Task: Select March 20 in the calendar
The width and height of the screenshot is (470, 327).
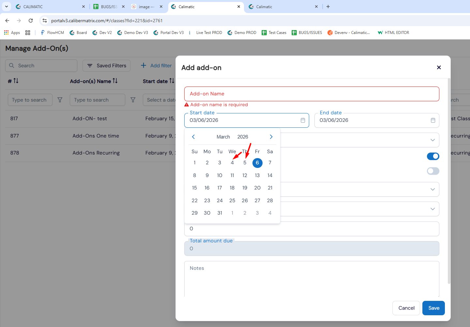Action: pos(257,188)
